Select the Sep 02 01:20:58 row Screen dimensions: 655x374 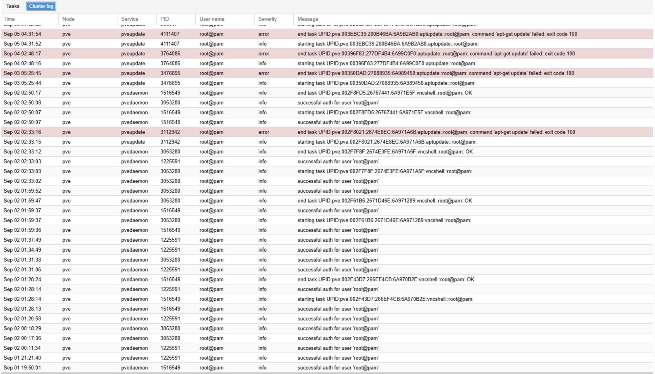click(327, 319)
